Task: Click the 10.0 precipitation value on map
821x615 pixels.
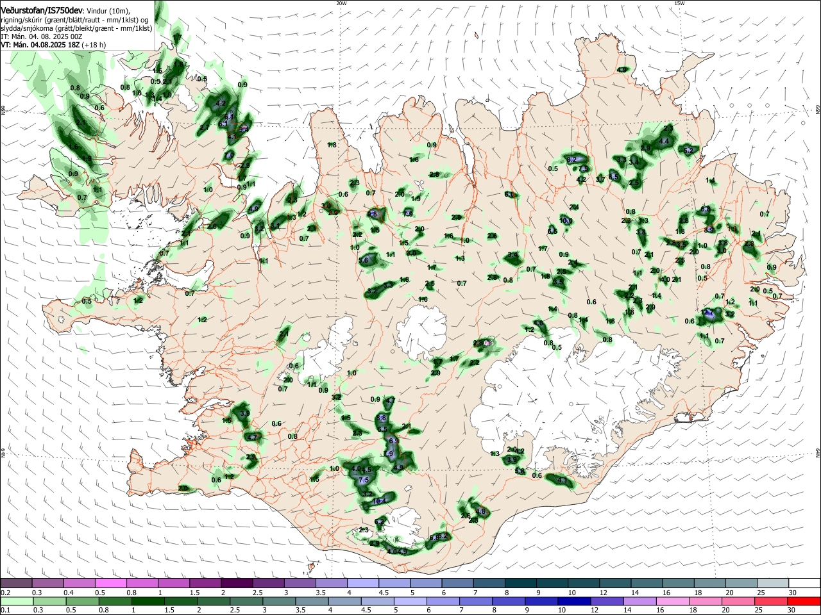Action: coord(566,220)
